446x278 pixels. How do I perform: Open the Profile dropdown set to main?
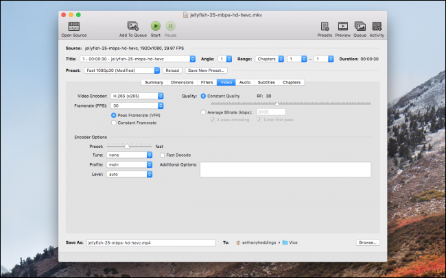130,164
